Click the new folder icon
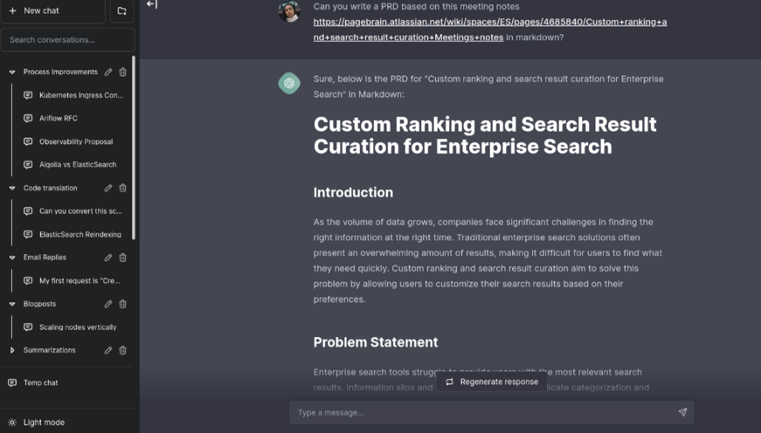 coord(121,10)
